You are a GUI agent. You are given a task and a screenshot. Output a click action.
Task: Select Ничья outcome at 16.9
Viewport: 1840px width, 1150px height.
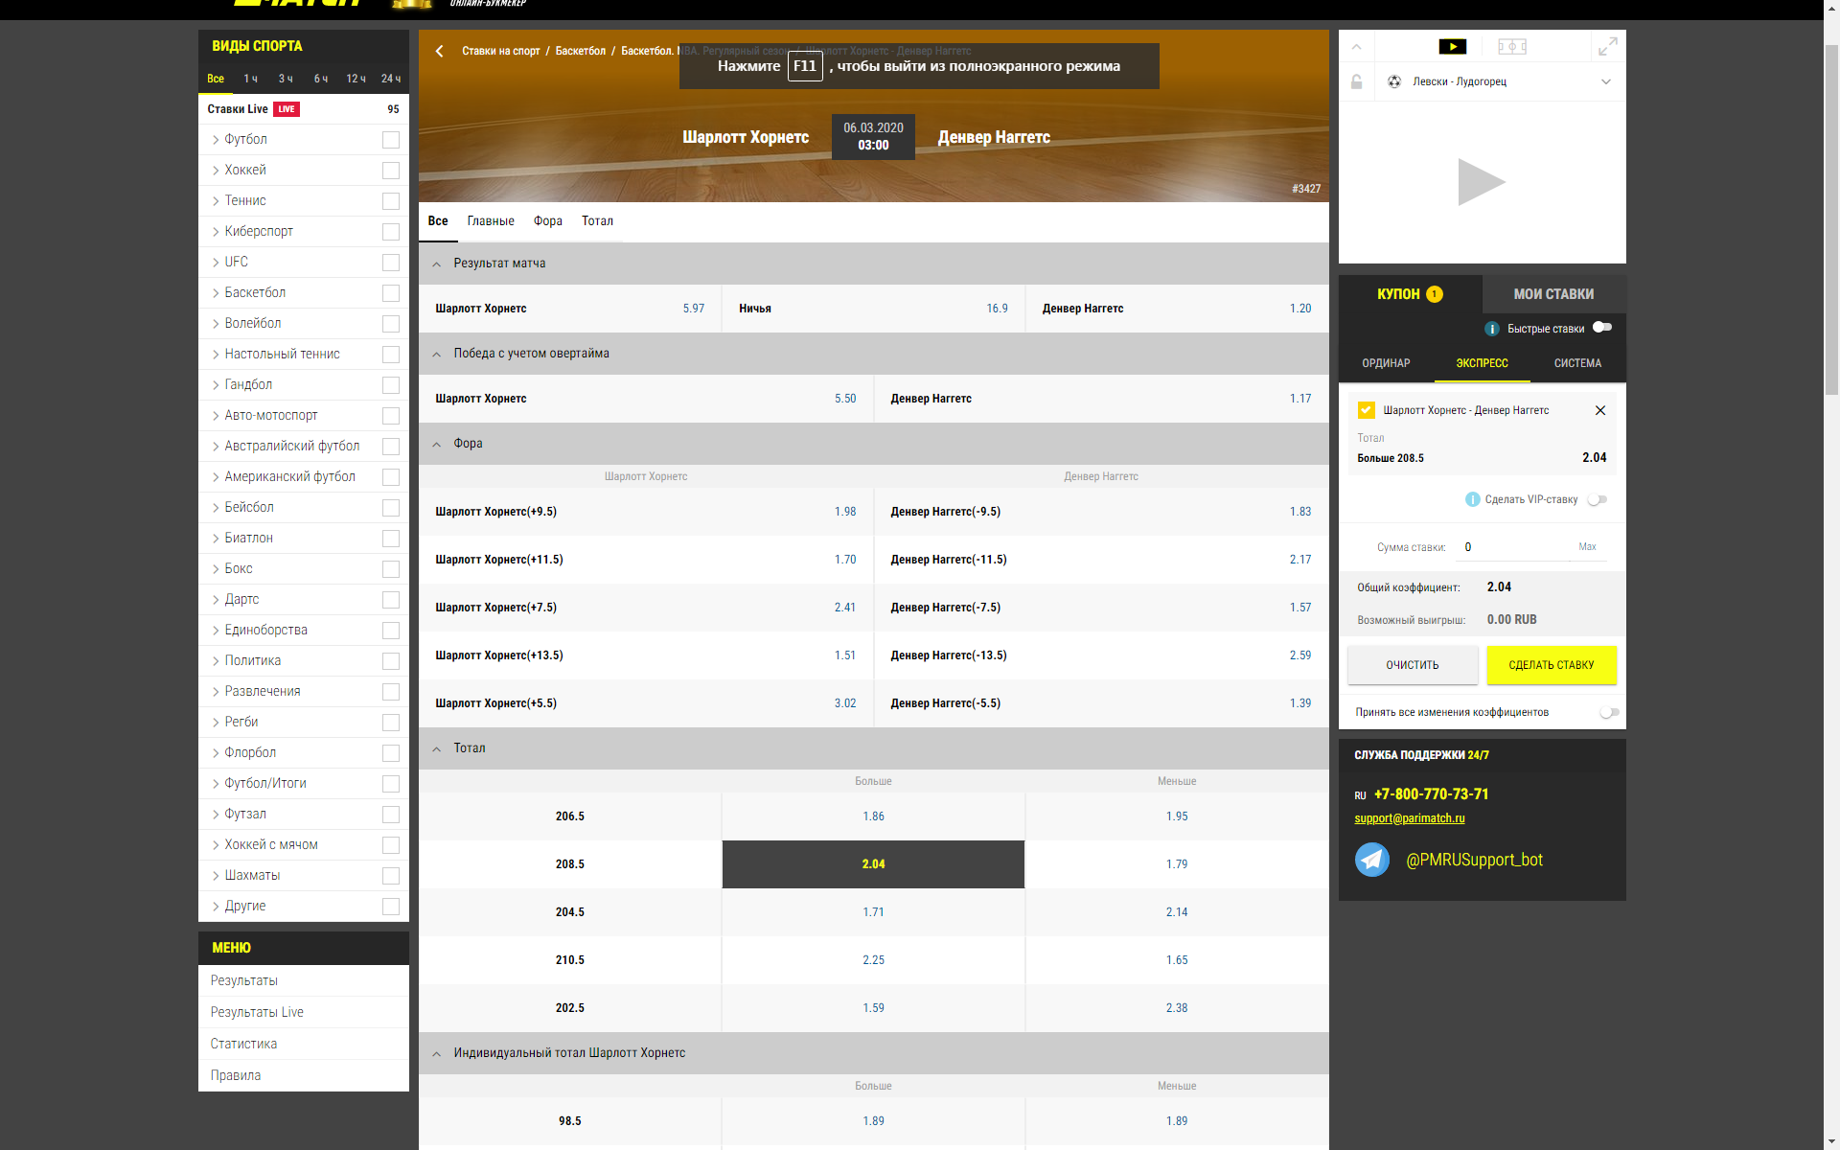pos(873,309)
